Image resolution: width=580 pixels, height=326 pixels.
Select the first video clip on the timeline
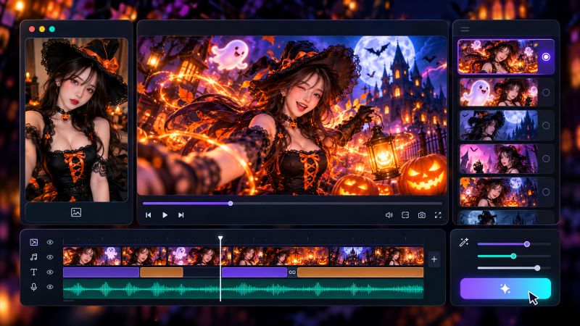tap(92, 256)
